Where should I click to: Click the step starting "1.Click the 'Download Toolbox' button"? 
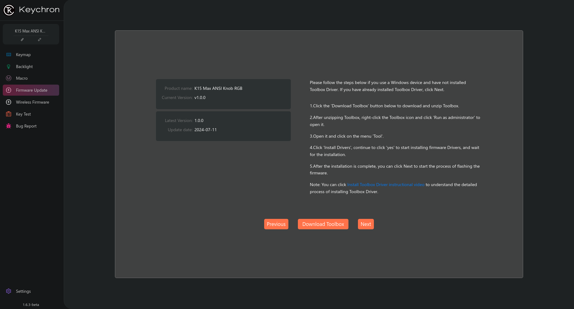384,106
